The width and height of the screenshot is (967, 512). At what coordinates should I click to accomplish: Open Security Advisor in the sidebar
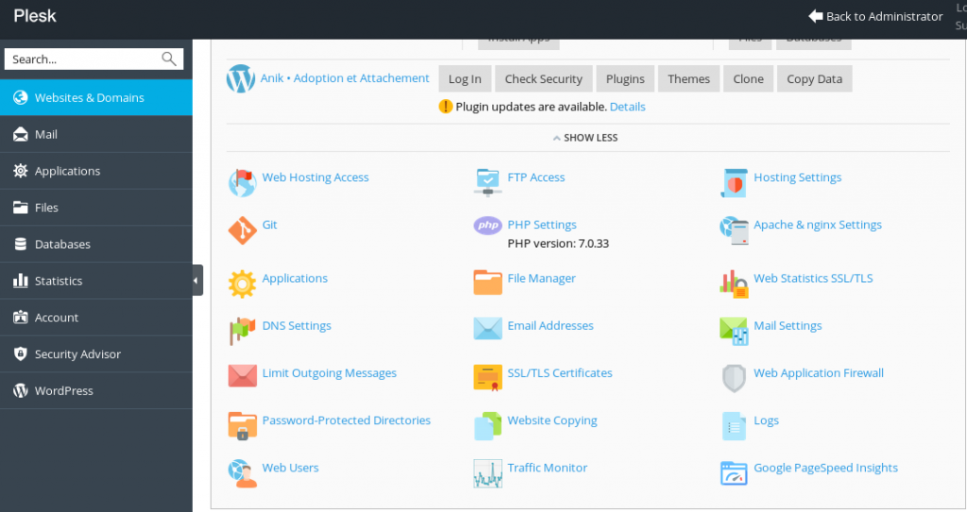(96, 355)
